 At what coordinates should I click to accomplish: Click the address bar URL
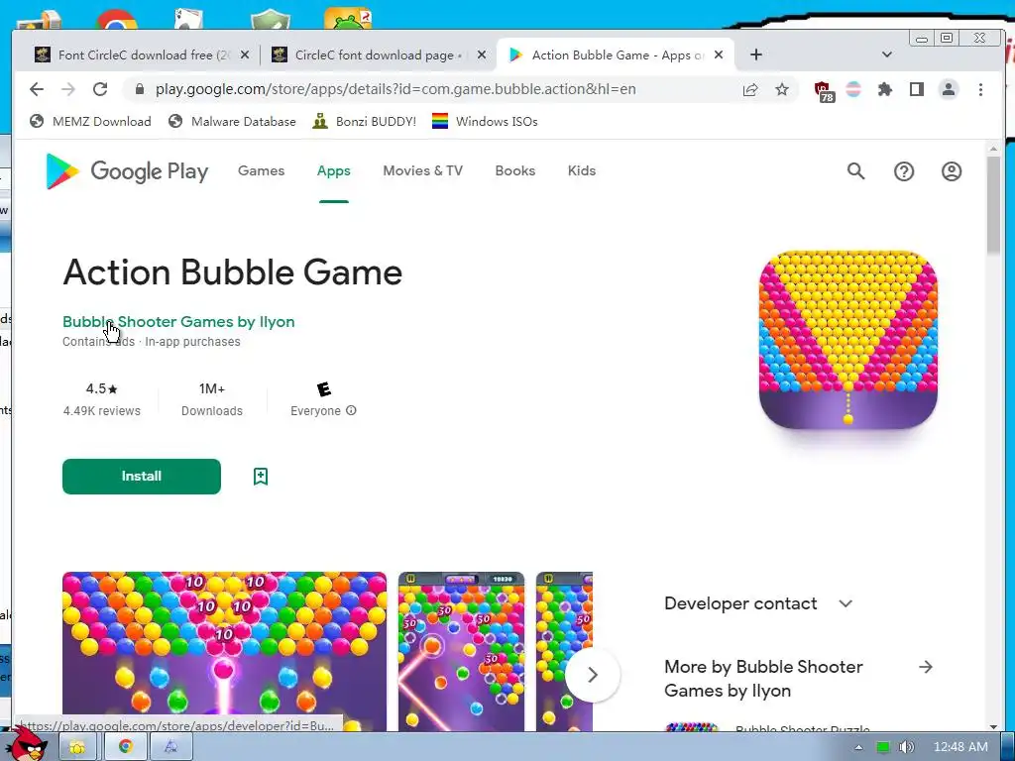pos(395,89)
